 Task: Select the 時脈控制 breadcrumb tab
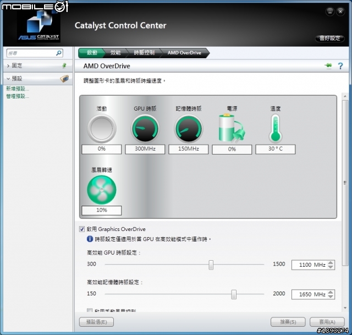point(144,53)
